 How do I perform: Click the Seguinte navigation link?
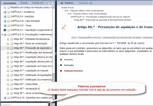tap(83, 3)
